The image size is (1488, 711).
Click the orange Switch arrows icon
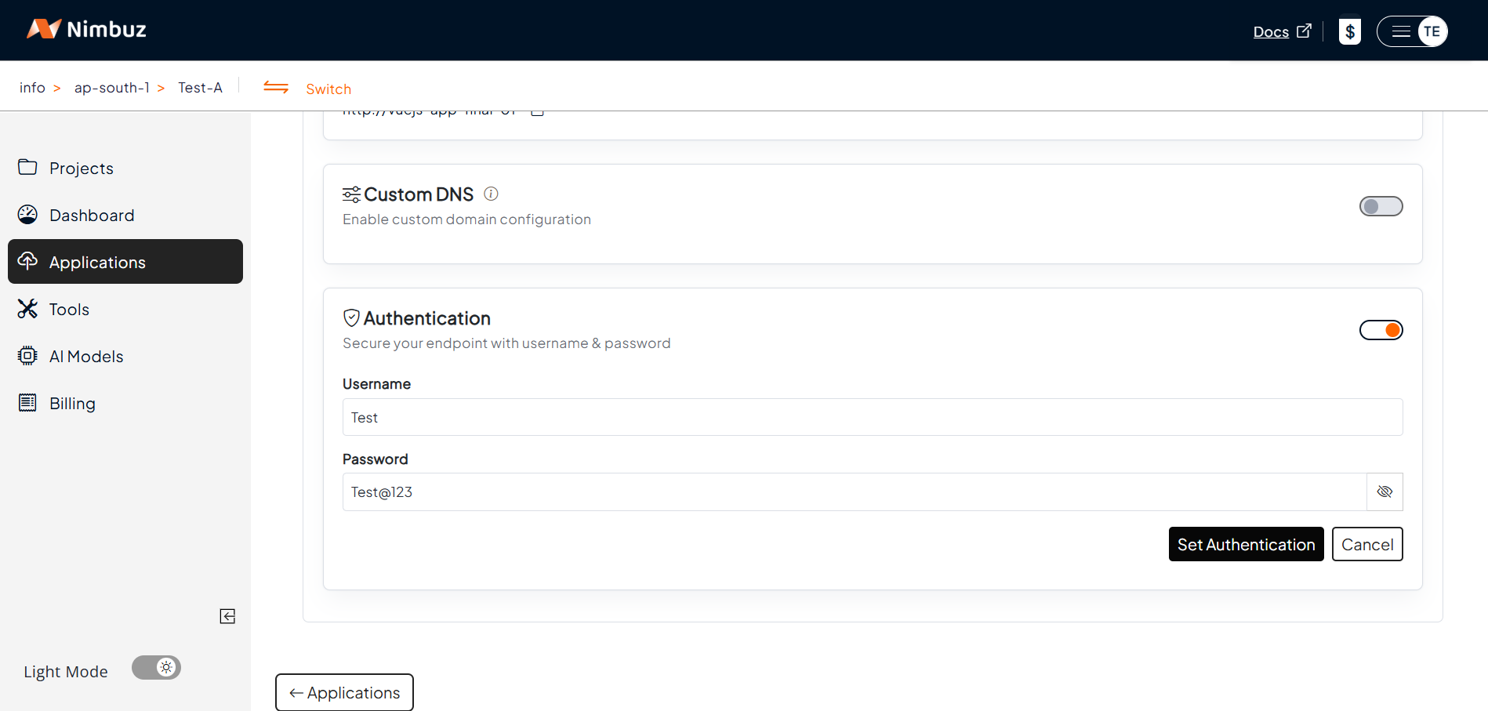[276, 88]
